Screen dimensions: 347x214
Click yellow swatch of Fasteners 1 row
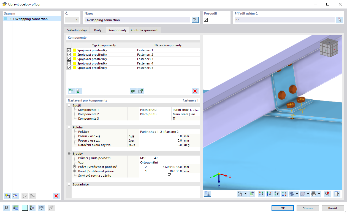click(74, 50)
